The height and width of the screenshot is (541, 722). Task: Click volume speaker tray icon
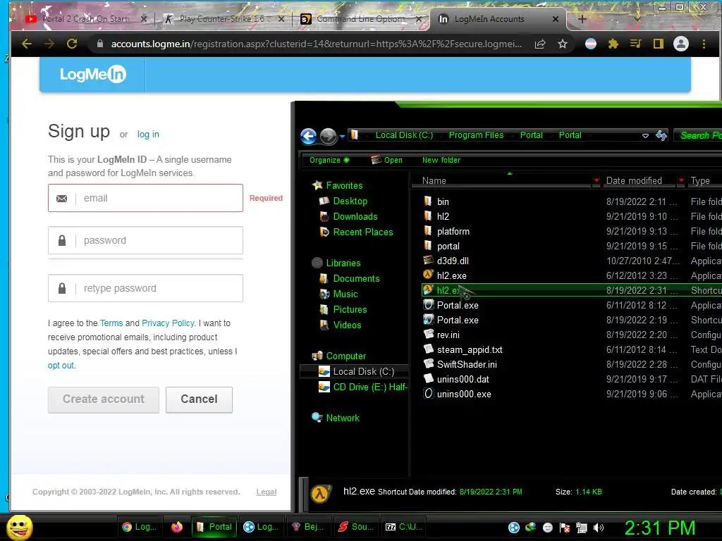(x=599, y=528)
